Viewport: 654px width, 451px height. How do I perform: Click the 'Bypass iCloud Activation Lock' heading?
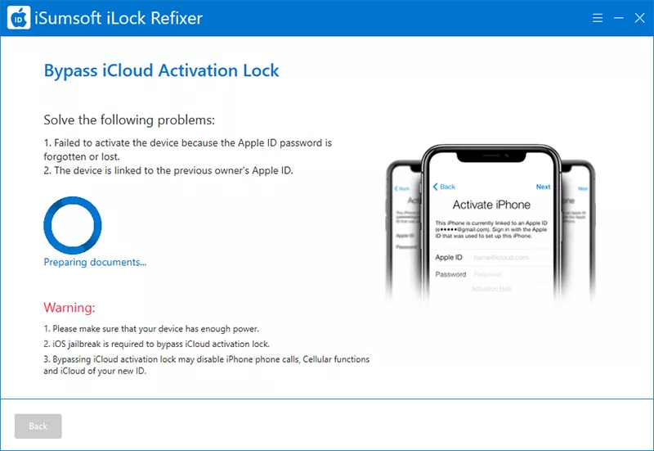tap(161, 70)
